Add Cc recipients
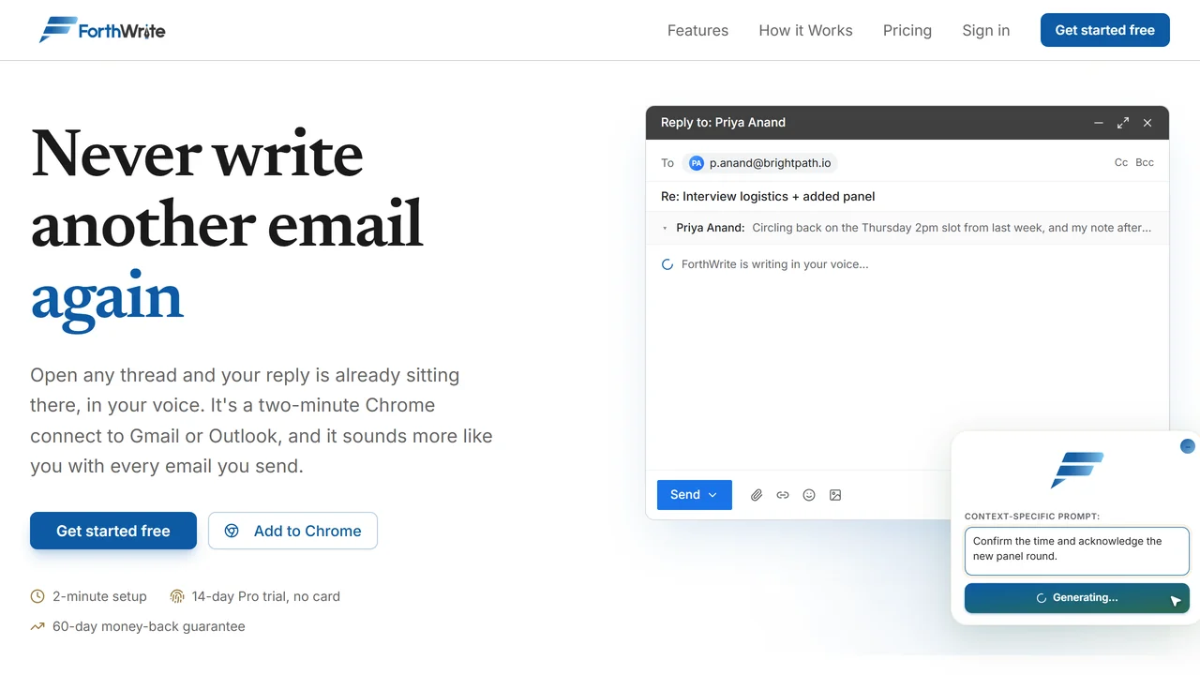Screen dimensions: 1200x675 point(1120,162)
